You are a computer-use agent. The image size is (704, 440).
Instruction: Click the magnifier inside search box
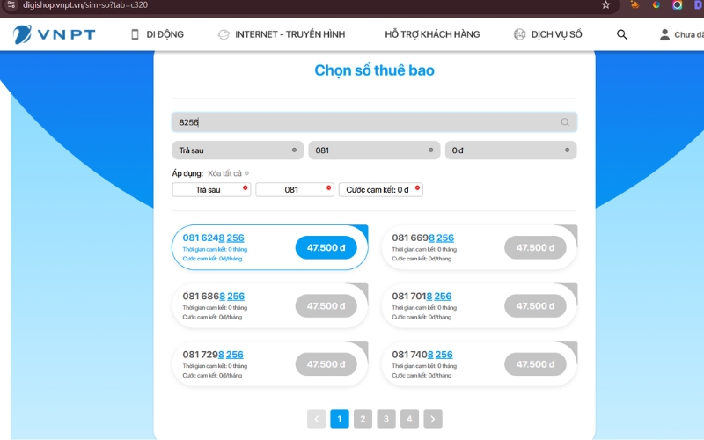tap(565, 122)
